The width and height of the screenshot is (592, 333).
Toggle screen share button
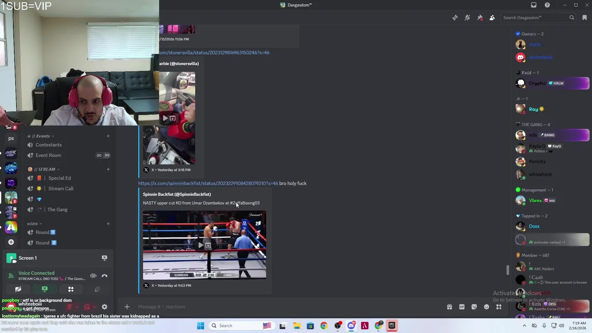pos(44,289)
